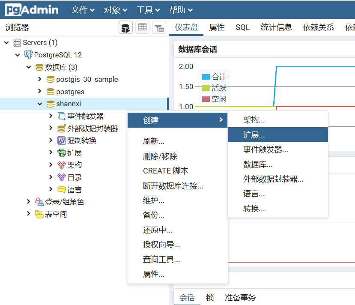
Task: Collapse the shannxi database node
Action: coord(40,104)
